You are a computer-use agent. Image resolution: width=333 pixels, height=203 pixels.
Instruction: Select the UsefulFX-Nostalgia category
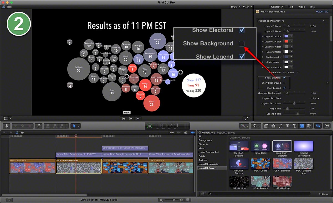point(208,164)
